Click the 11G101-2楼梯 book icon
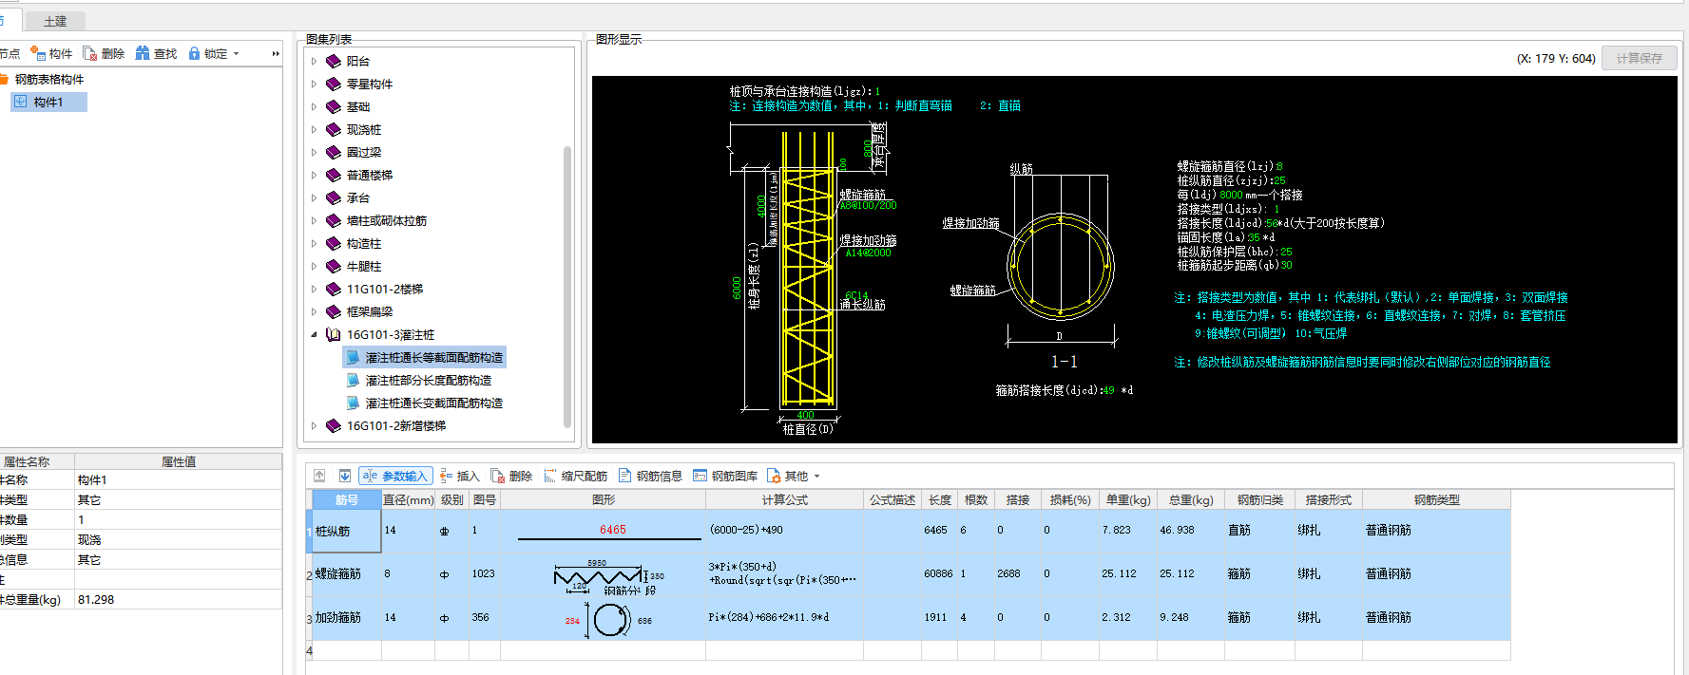The width and height of the screenshot is (1689, 675). coord(333,289)
